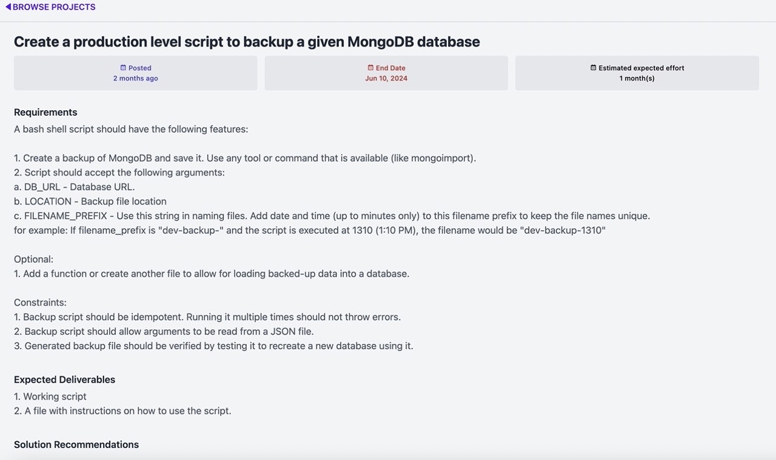Click the '1 month(s)' effort value
The height and width of the screenshot is (460, 776).
click(x=637, y=79)
